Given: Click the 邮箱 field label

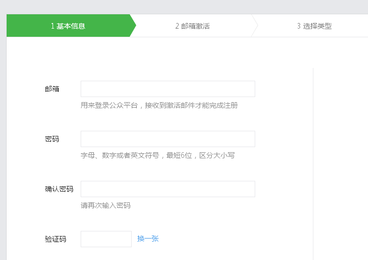Looking at the screenshot, I should click(52, 89).
